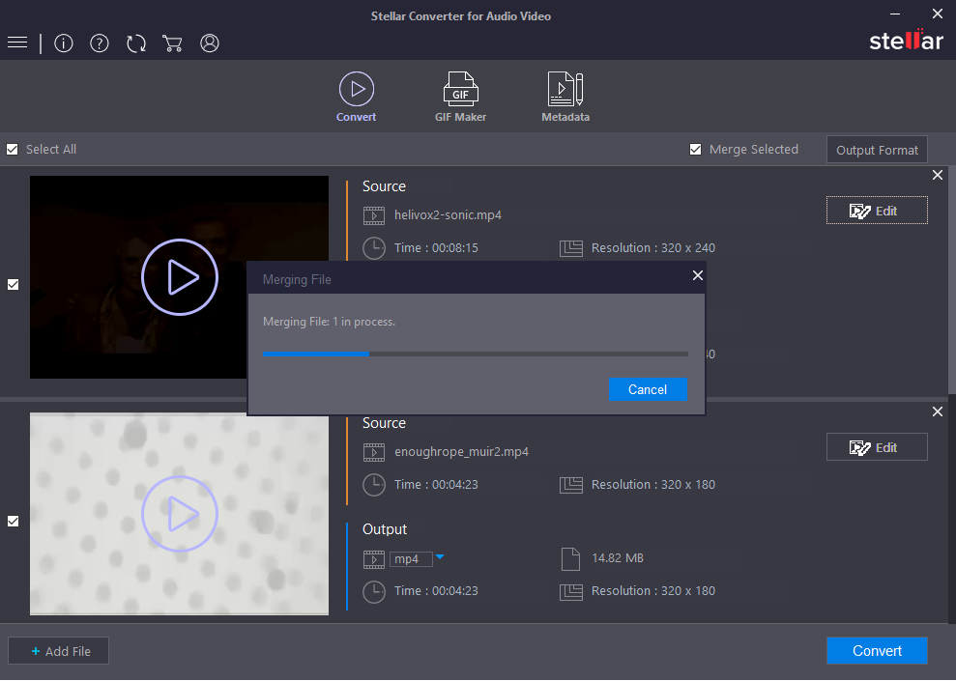Switch to the Convert tab

point(356,97)
